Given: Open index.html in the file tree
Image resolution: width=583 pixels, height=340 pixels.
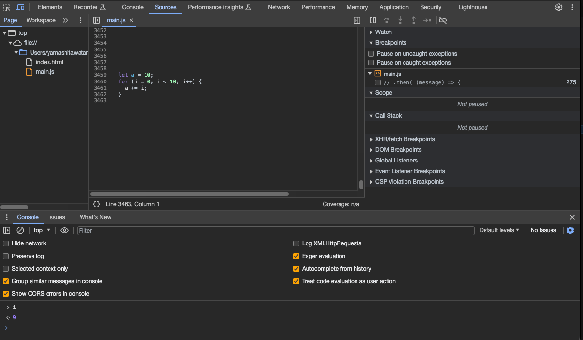Looking at the screenshot, I should click(49, 62).
